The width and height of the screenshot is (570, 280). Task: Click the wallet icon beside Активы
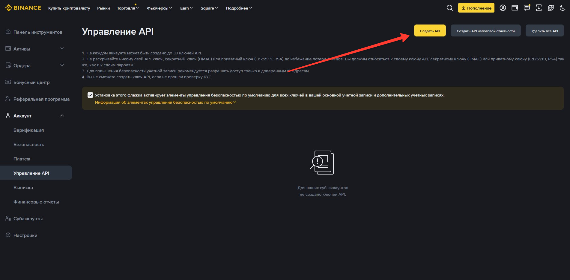click(8, 48)
